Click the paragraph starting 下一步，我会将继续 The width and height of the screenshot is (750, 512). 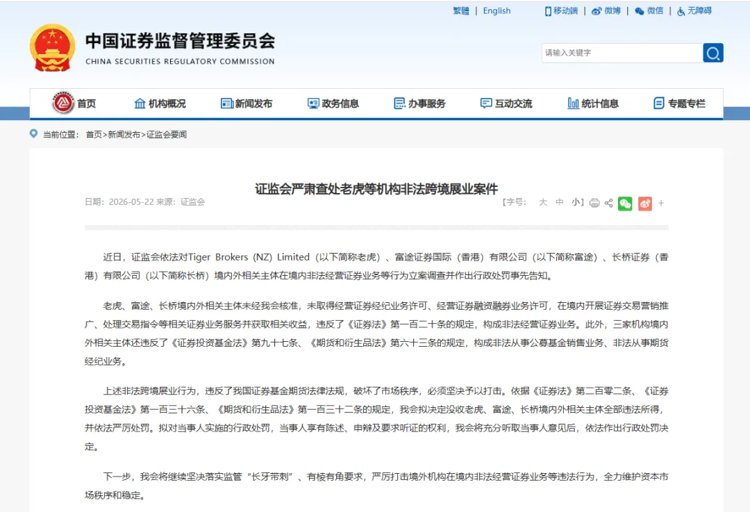pyautogui.click(x=376, y=486)
